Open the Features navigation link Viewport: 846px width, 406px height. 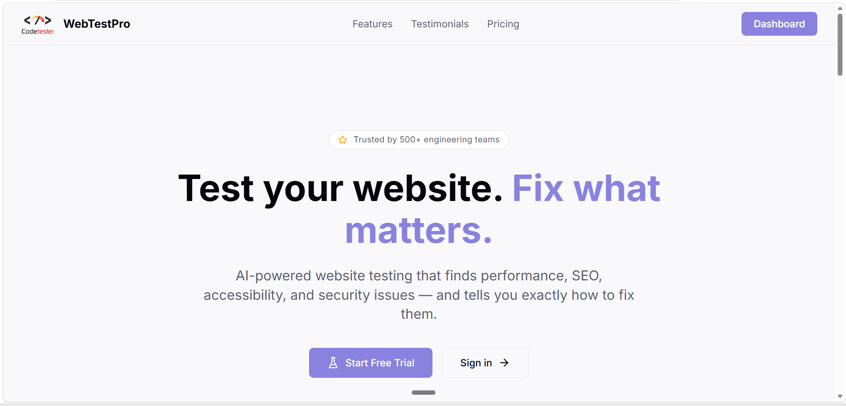pyautogui.click(x=372, y=24)
